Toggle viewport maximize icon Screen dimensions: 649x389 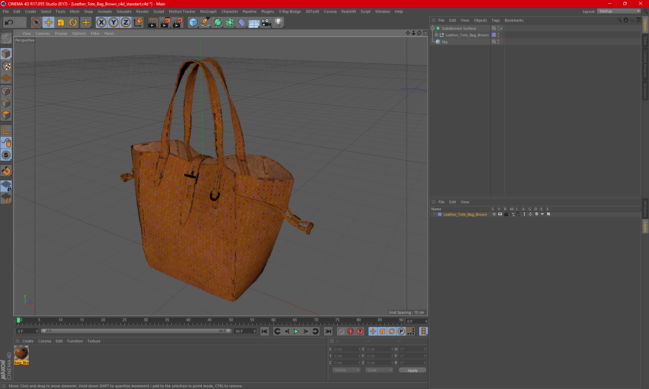pyautogui.click(x=425, y=33)
